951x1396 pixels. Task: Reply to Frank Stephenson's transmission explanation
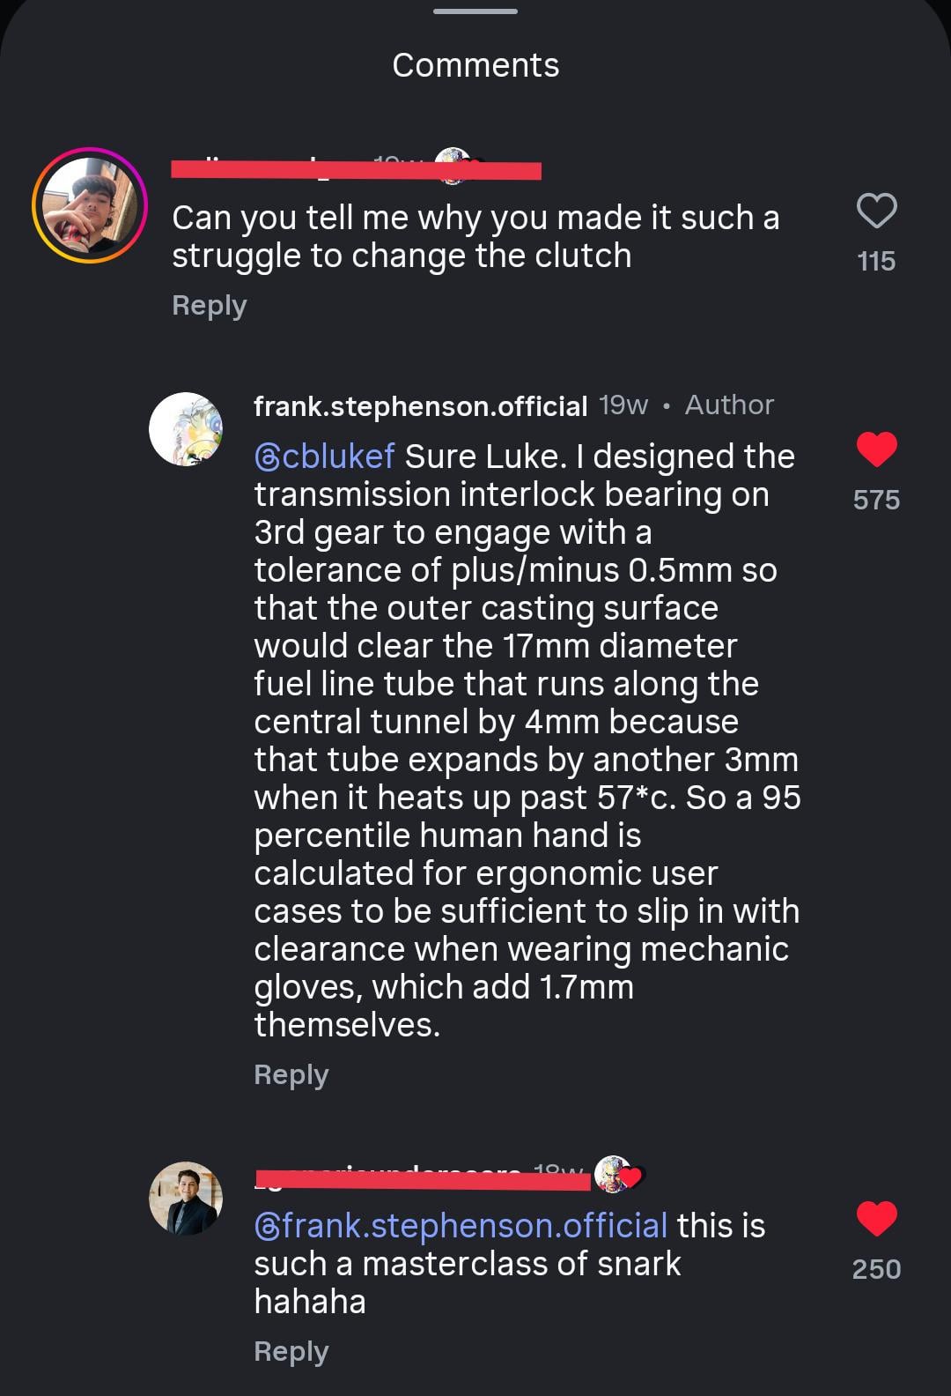pyautogui.click(x=291, y=1074)
